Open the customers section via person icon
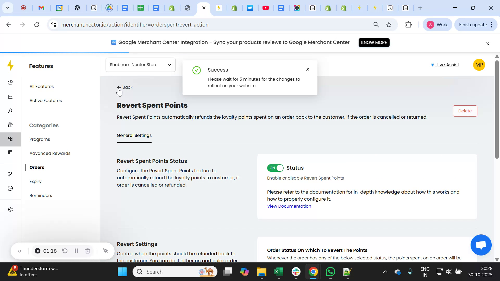 click(x=10, y=111)
